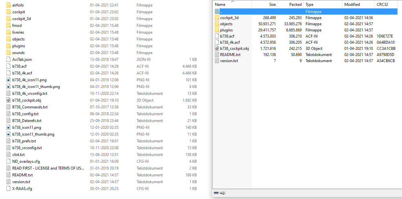Click the key password icon in archive status bar
This screenshot has width=402, height=199.
pyautogui.click(x=222, y=193)
